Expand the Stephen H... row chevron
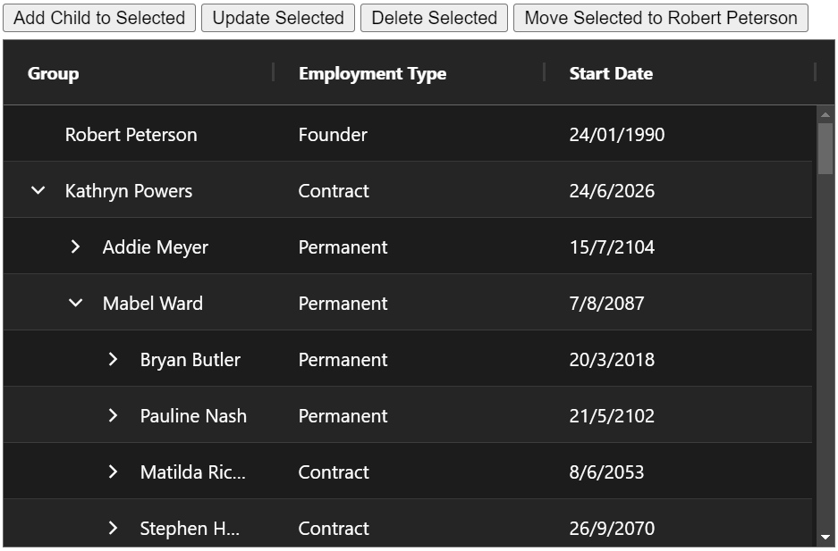Viewport: 838px width, 551px height. (x=113, y=528)
